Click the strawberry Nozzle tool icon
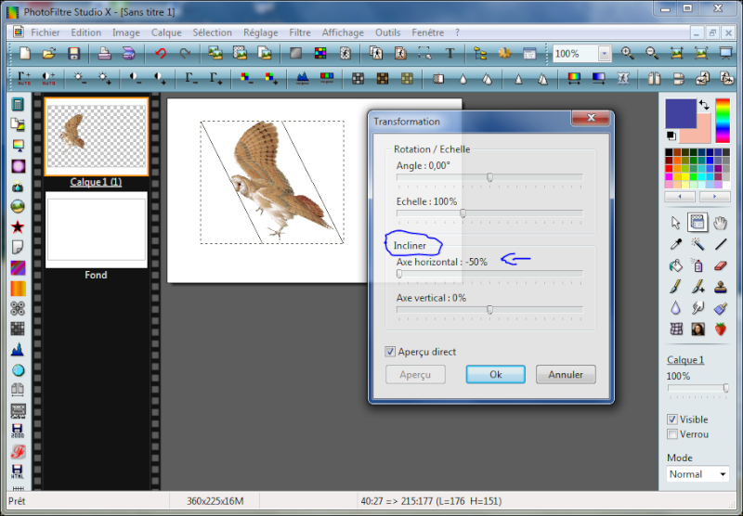Viewport: 743px width, 516px height. [x=721, y=329]
